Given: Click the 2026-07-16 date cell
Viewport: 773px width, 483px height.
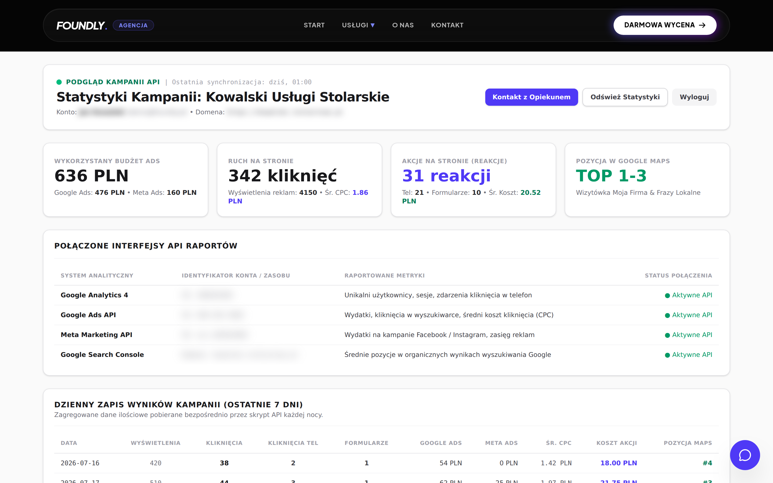Looking at the screenshot, I should click(80, 463).
